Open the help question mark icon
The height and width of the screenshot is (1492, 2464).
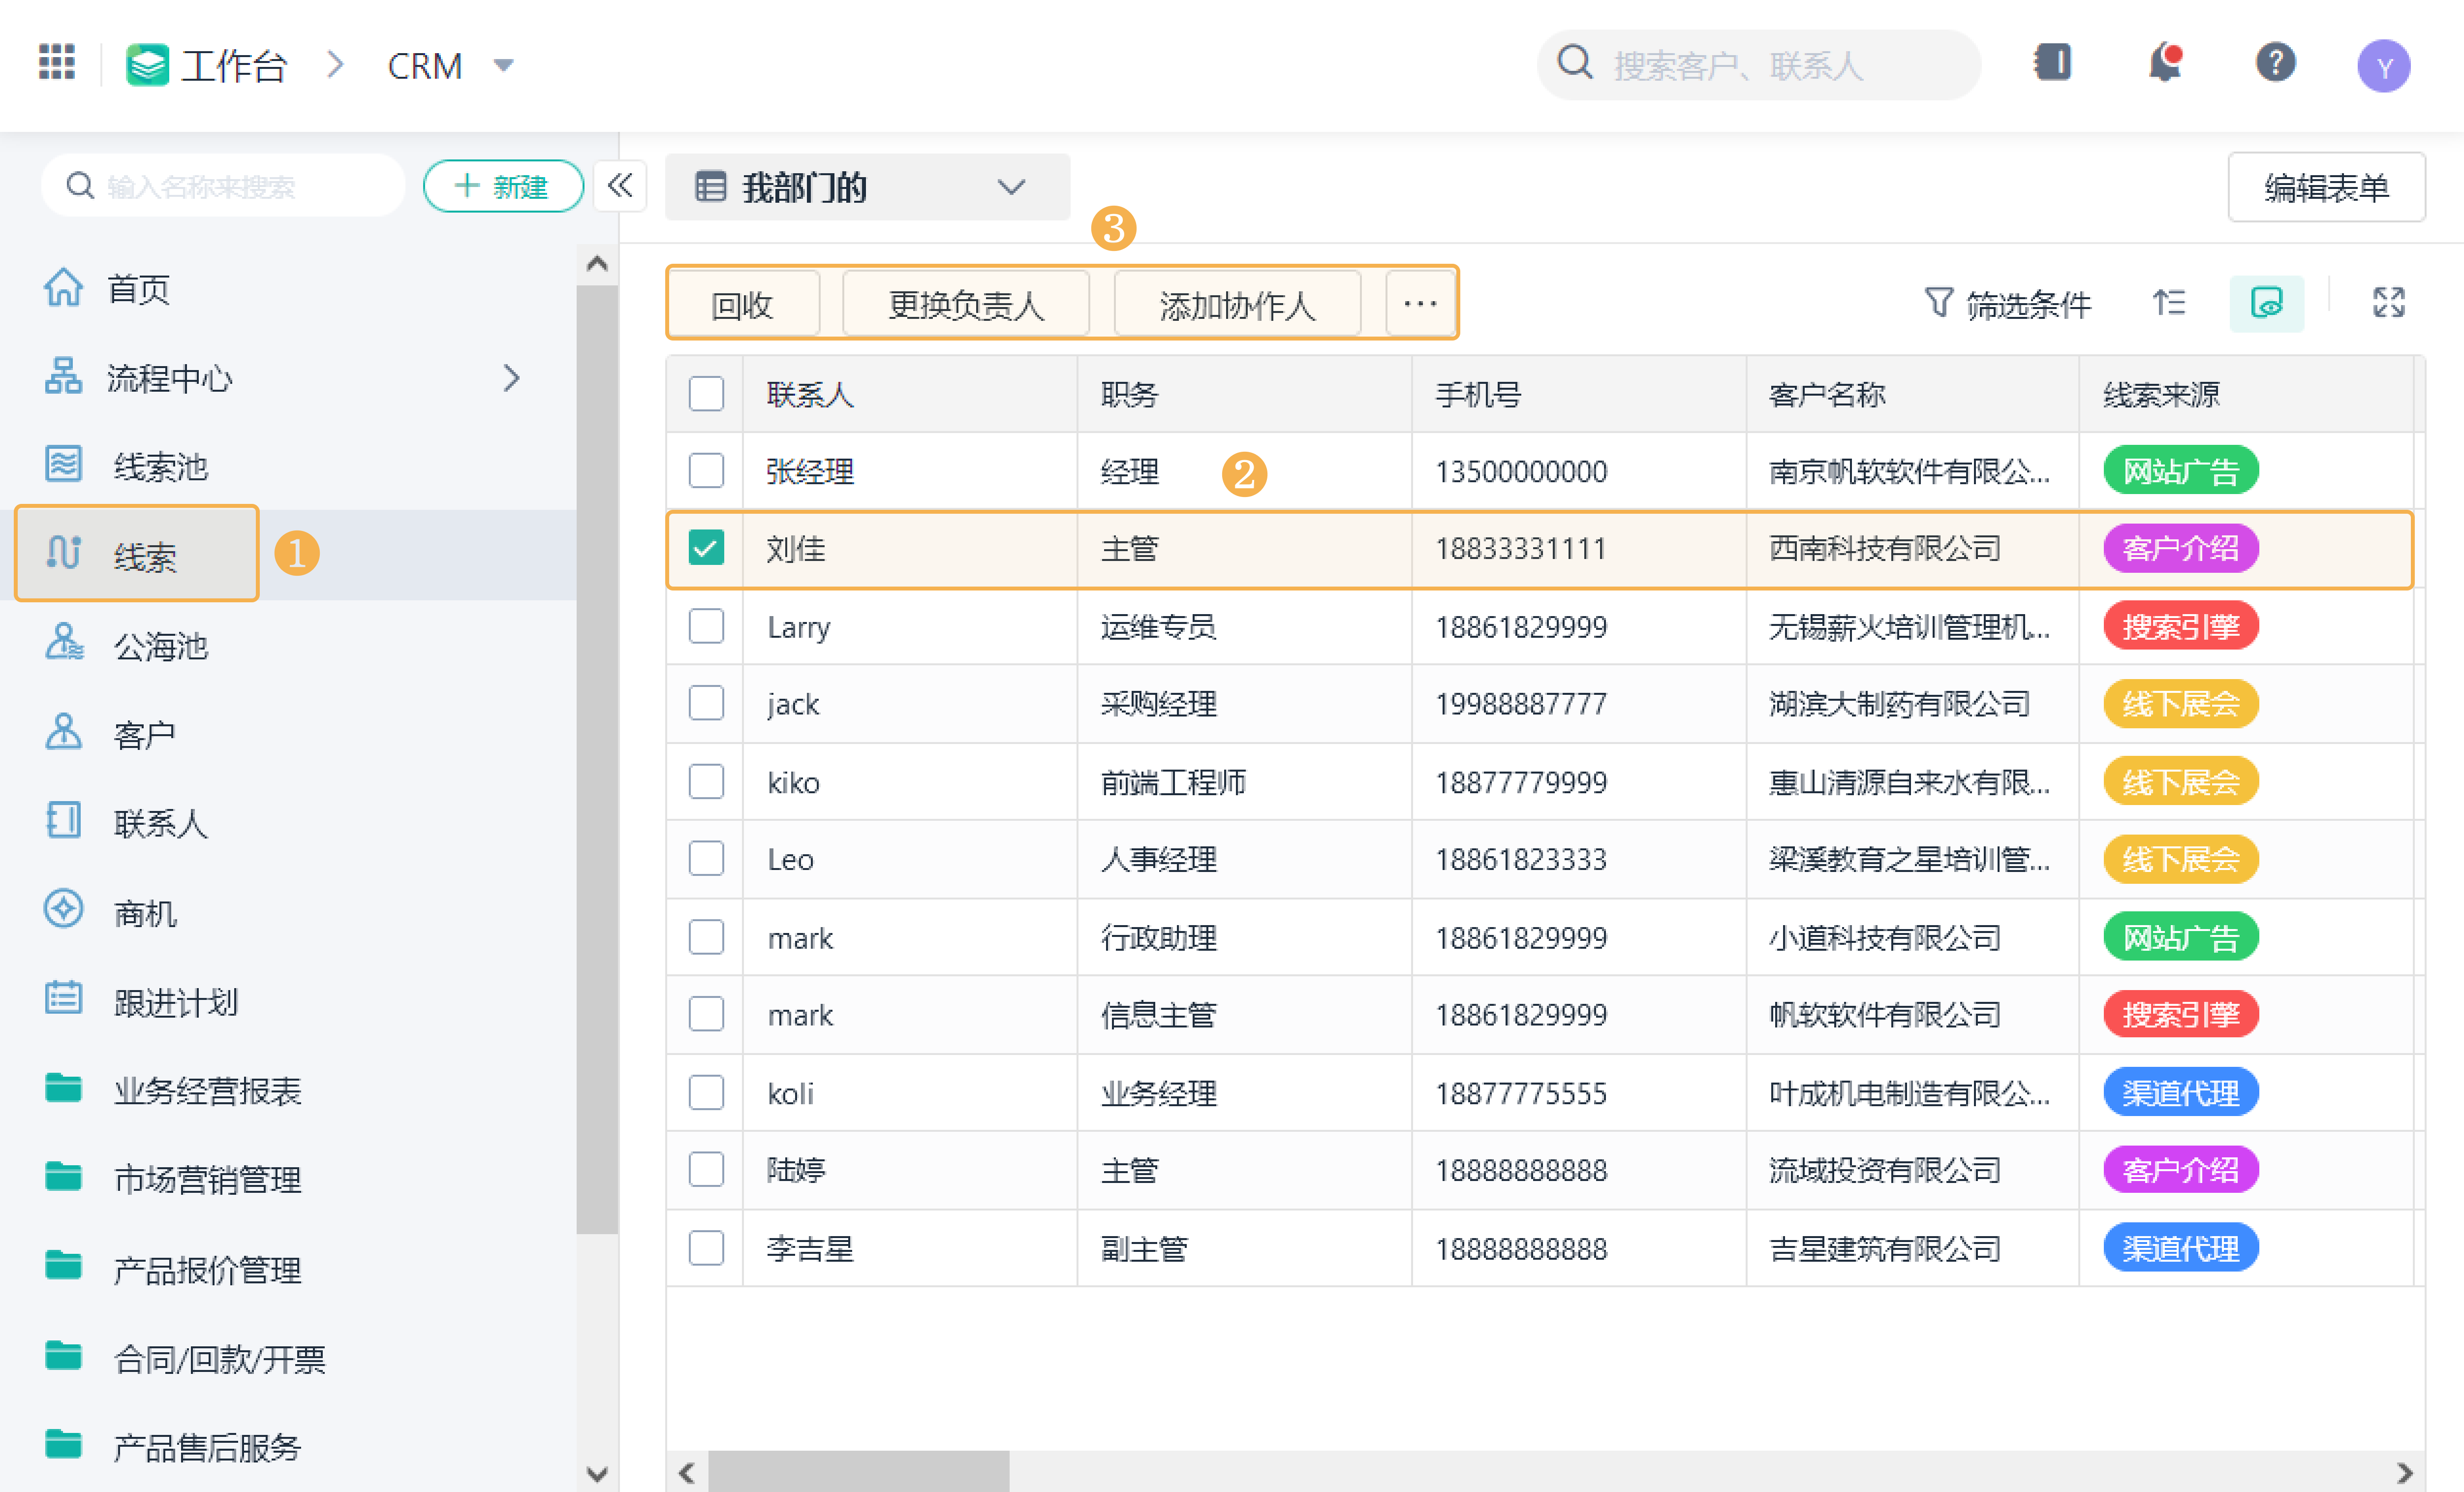tap(2275, 63)
